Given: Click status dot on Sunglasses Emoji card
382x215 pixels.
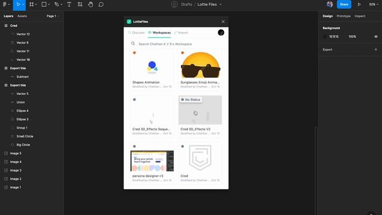Looking at the screenshot, I should coord(183,53).
